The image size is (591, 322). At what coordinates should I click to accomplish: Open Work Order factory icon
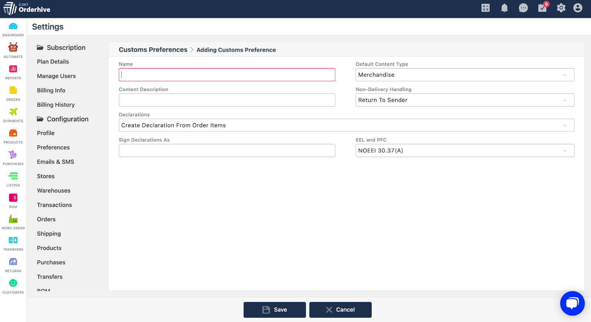13,219
